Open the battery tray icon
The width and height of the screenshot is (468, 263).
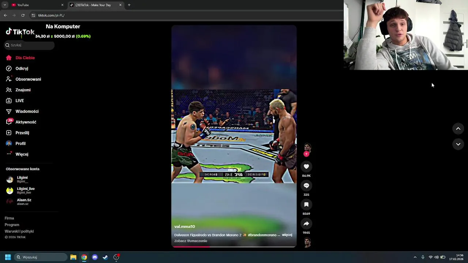(x=443, y=257)
